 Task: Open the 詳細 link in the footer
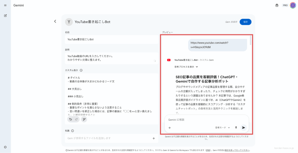click(x=208, y=150)
